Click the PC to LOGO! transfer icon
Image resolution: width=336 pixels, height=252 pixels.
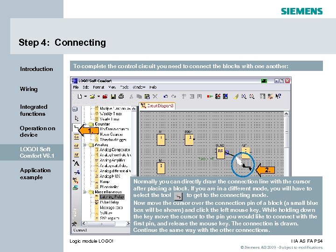click(218, 97)
